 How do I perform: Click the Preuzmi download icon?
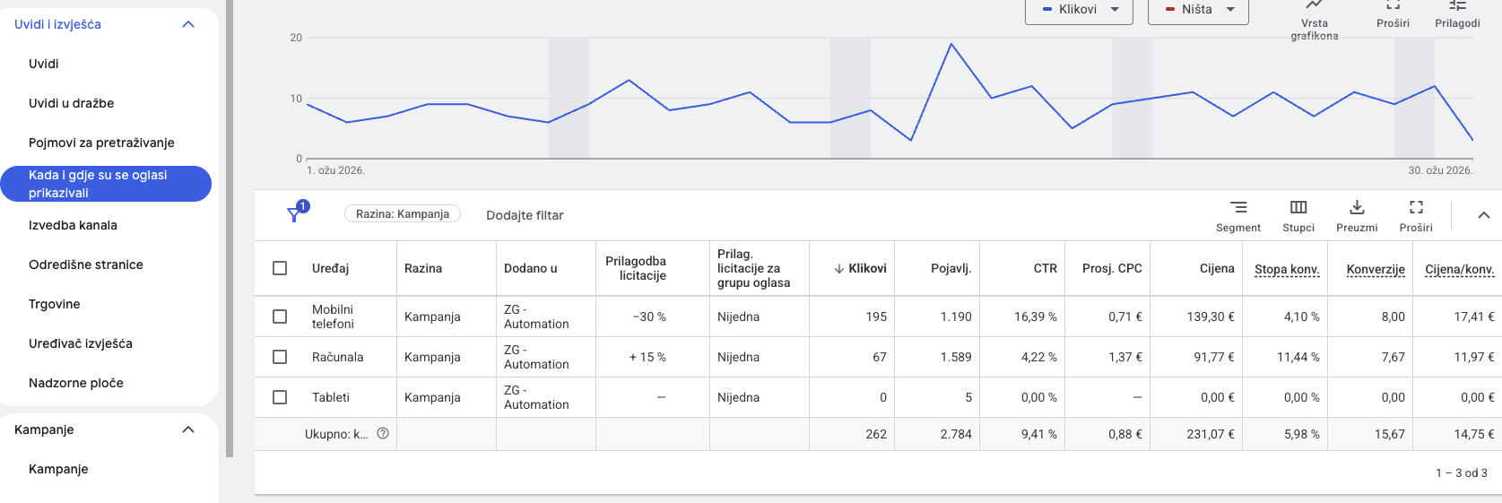pyautogui.click(x=1356, y=208)
